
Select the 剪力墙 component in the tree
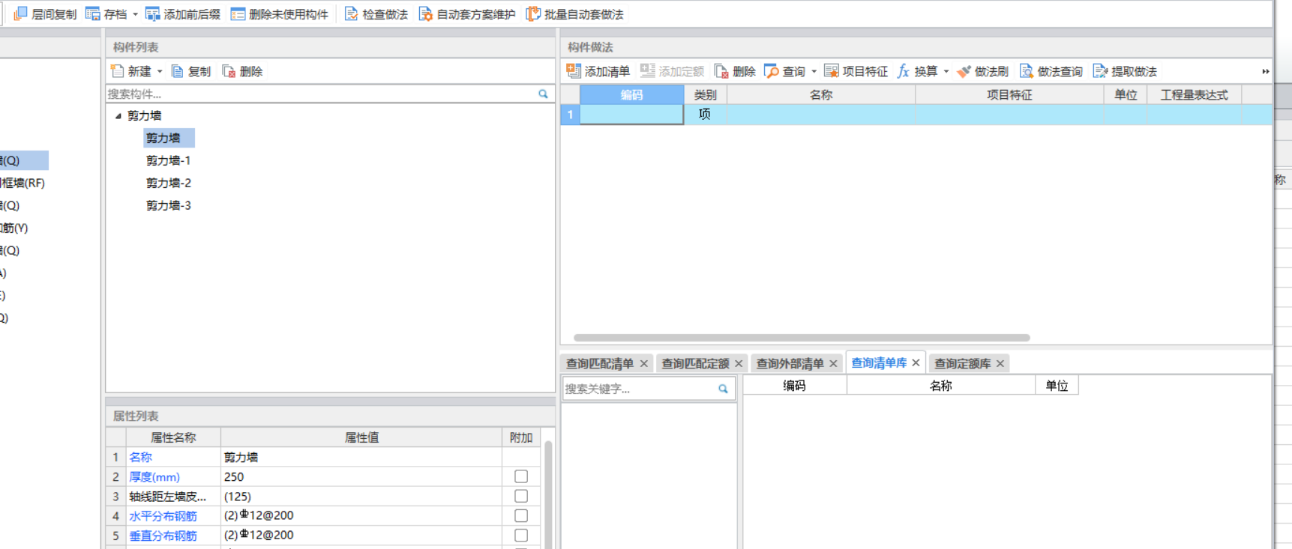click(169, 138)
